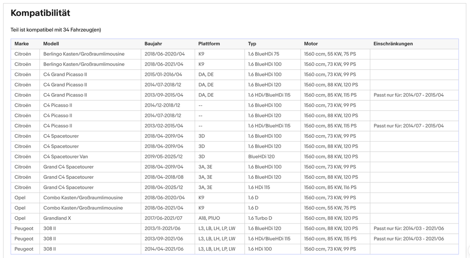Click the first Berlingo Kasten/Großraumlimousine cell
This screenshot has width=470, height=258.
pos(90,54)
